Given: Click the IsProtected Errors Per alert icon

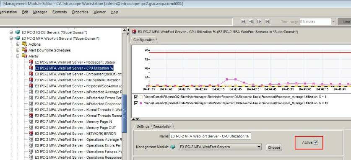Looking at the screenshot, I should (31, 98).
